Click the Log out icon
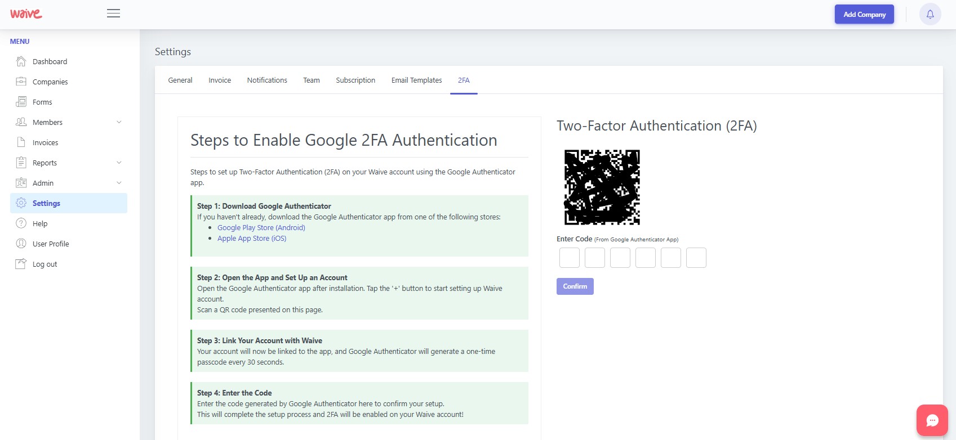Viewport: 956px width, 440px height. pyautogui.click(x=21, y=264)
